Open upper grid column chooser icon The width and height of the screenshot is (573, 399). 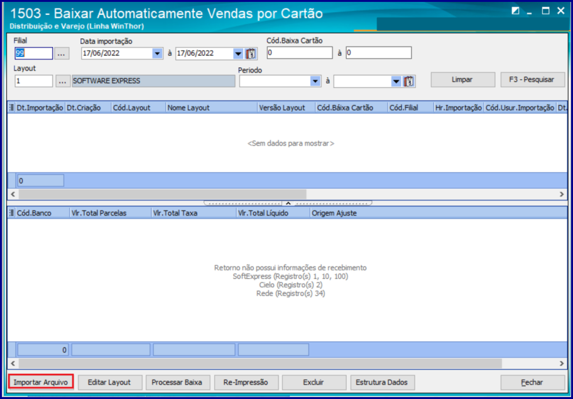(x=12, y=108)
